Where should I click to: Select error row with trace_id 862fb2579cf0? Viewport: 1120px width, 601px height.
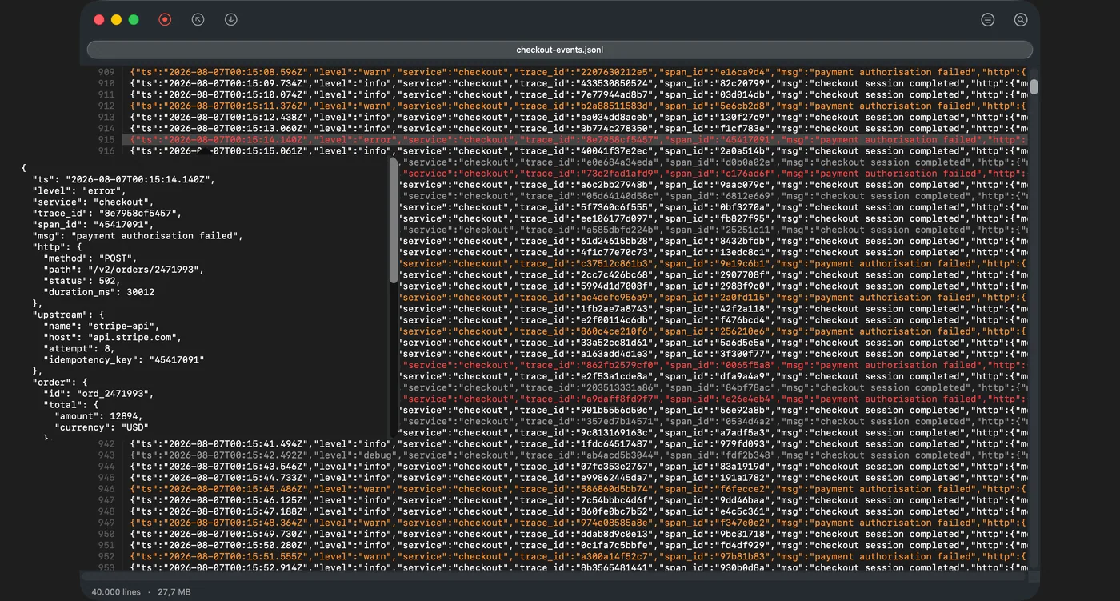pyautogui.click(x=714, y=365)
